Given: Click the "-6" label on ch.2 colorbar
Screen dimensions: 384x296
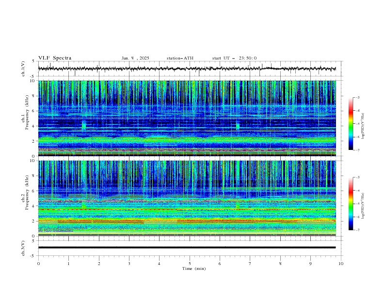Looking at the screenshot, I should (357, 217).
